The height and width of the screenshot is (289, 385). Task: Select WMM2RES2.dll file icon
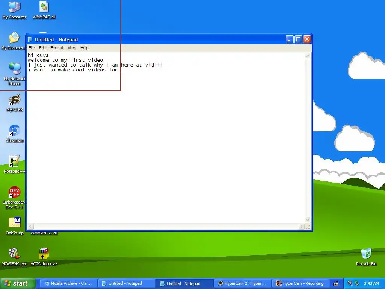tap(44, 233)
